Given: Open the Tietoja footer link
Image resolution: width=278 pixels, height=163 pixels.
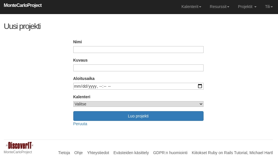Looking at the screenshot, I should point(64,153).
